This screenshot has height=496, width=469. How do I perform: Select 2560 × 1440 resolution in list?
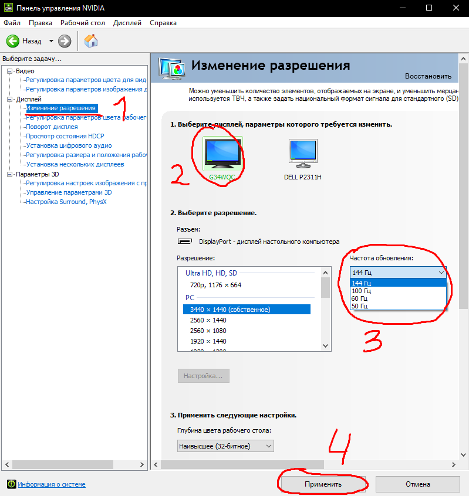point(208,320)
